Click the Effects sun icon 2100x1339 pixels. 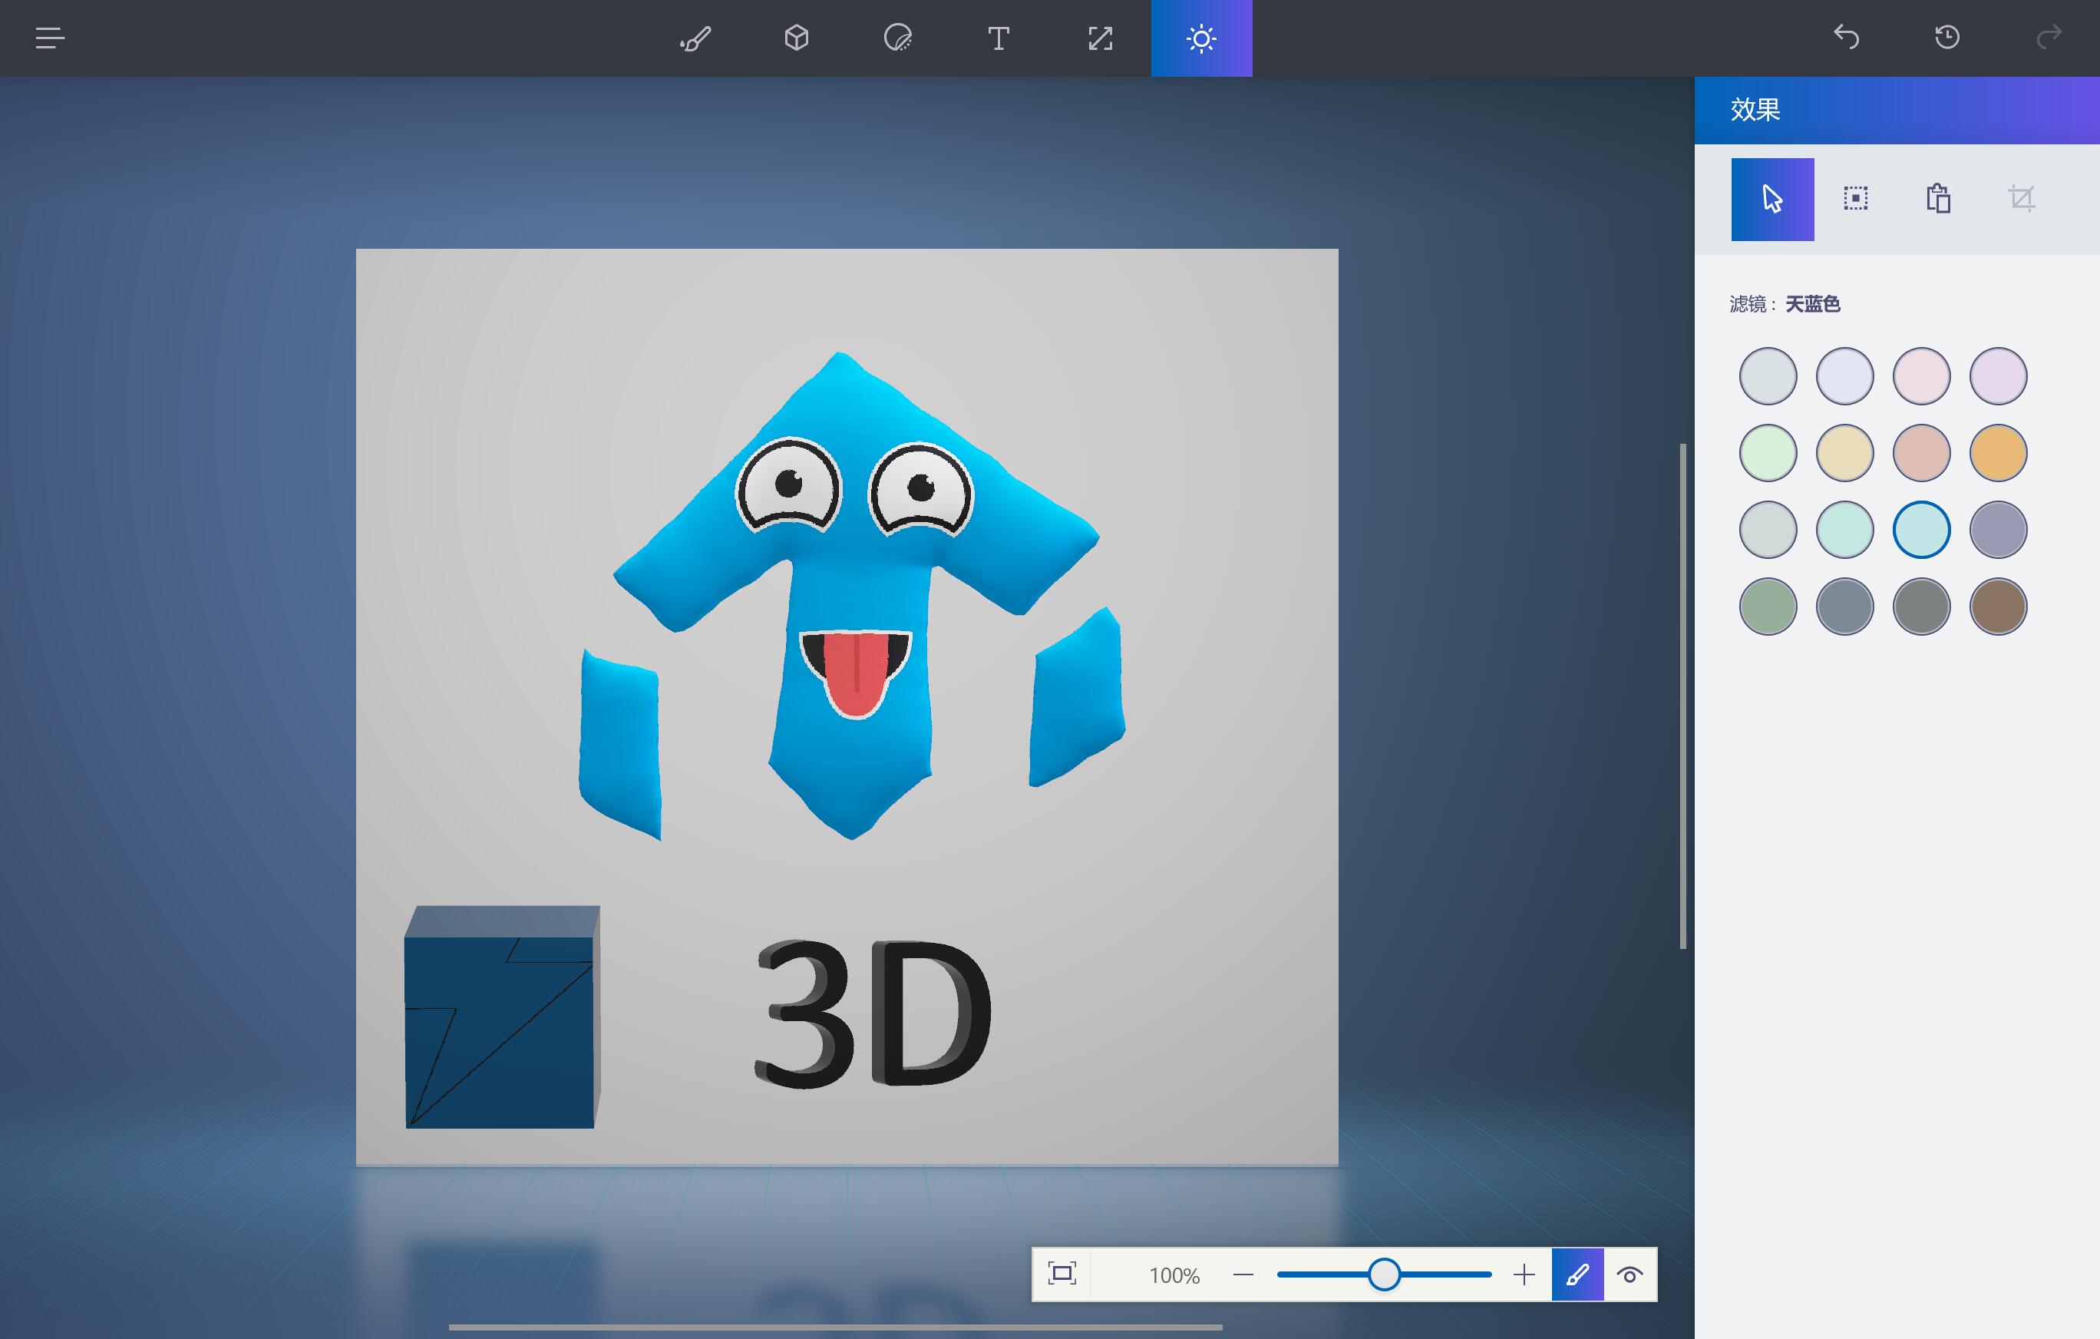1201,38
